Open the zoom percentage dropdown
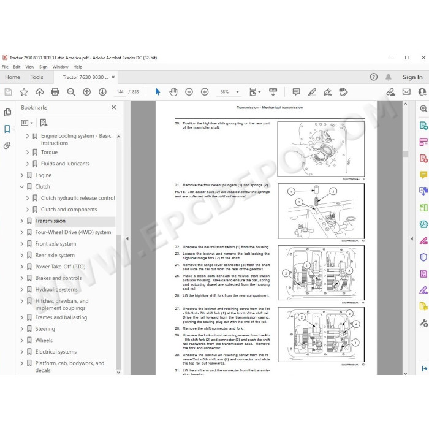The height and width of the screenshot is (429, 429). (x=238, y=92)
